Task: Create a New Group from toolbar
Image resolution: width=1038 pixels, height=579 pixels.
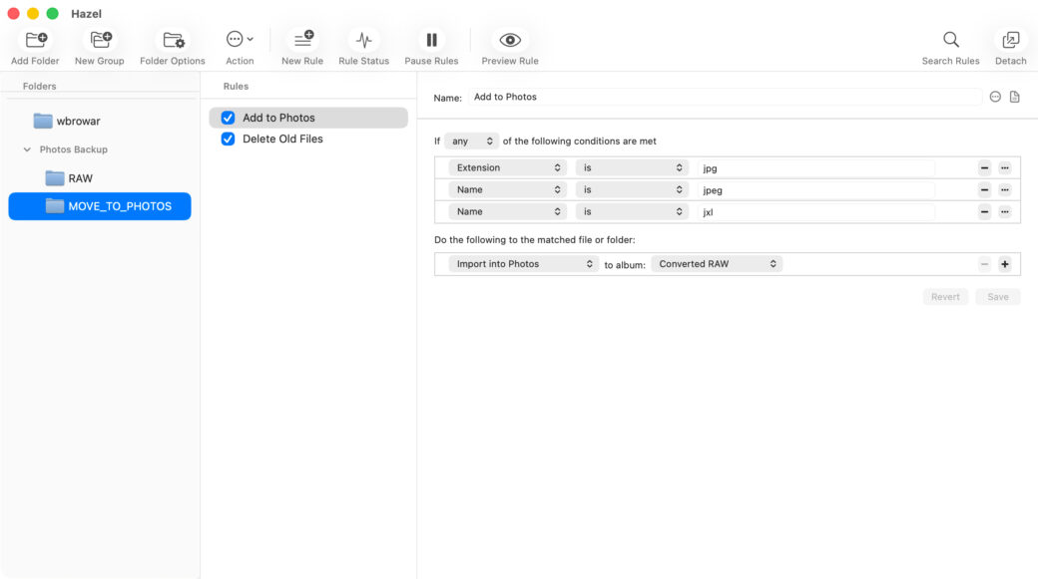Action: pyautogui.click(x=100, y=40)
